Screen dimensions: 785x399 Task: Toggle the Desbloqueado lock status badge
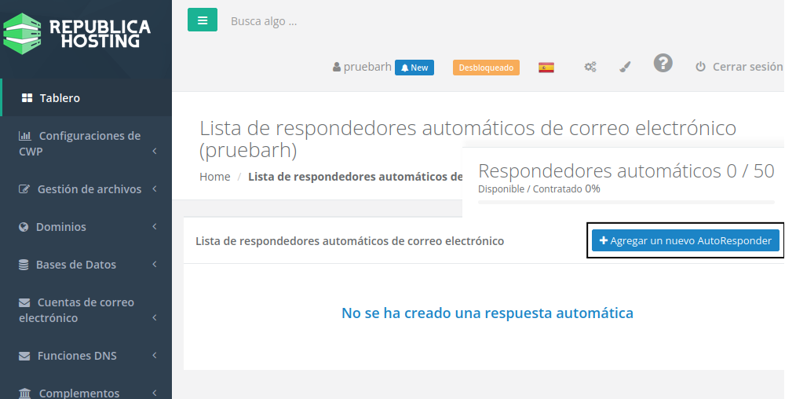point(486,68)
